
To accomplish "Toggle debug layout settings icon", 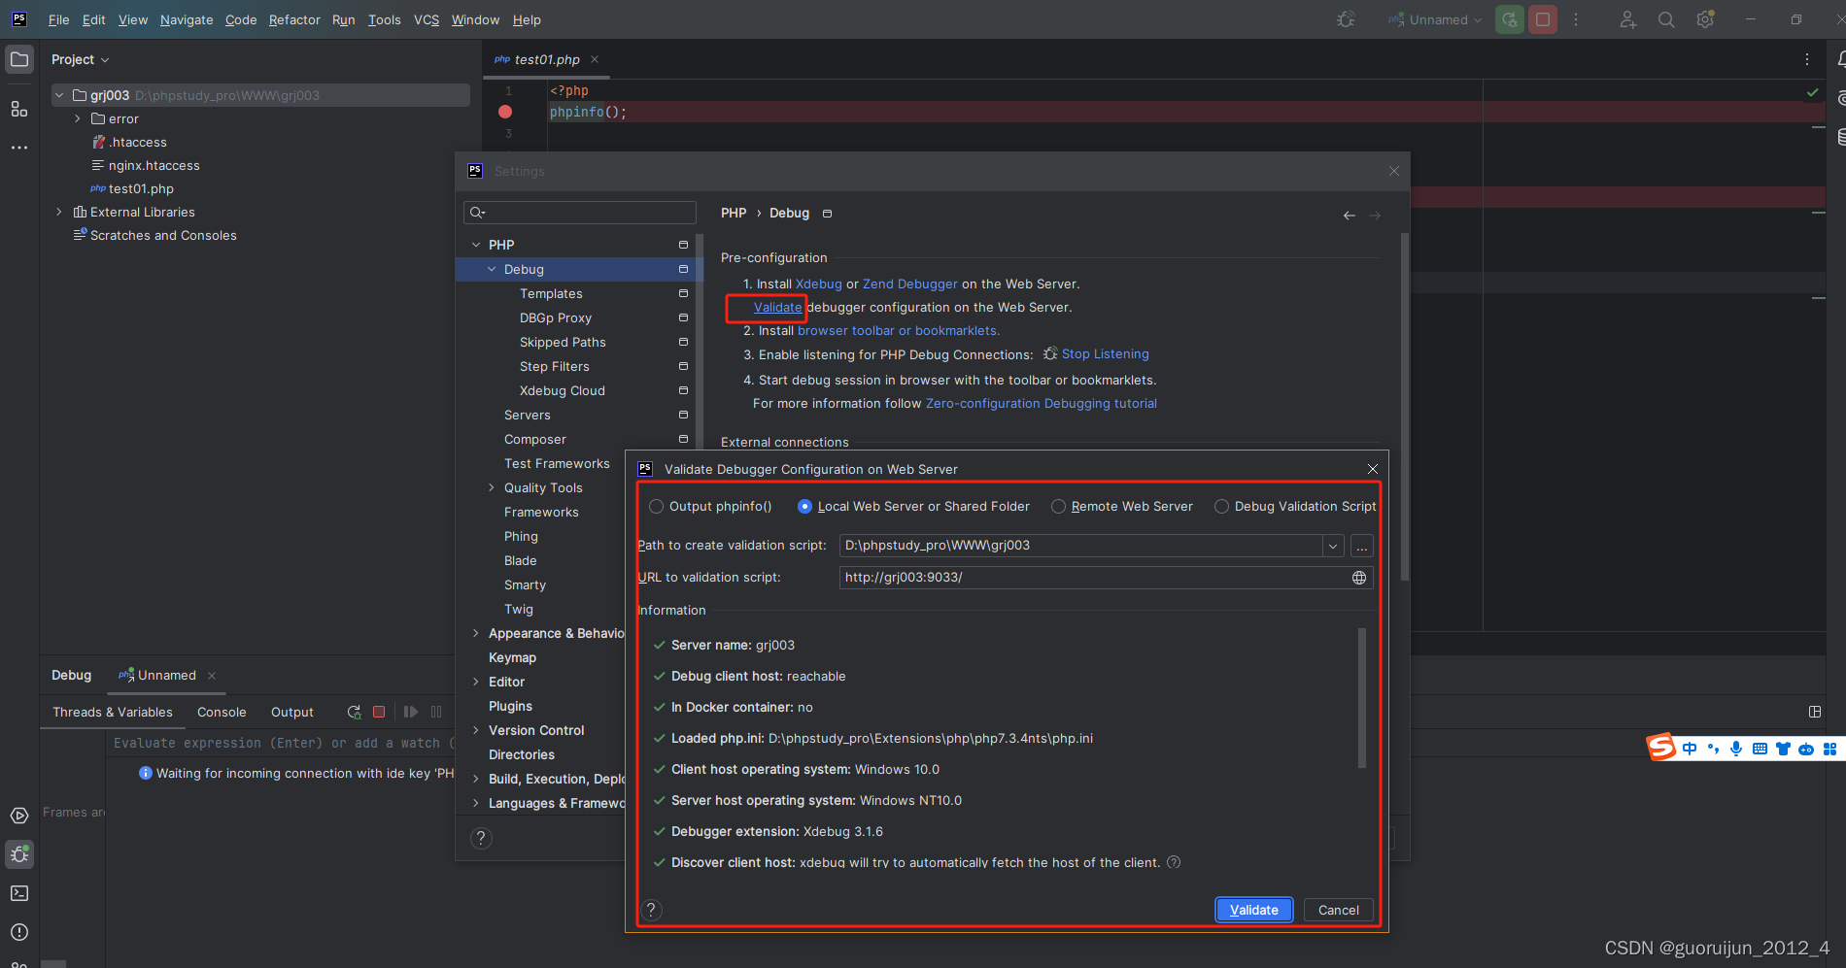I will point(1814,712).
